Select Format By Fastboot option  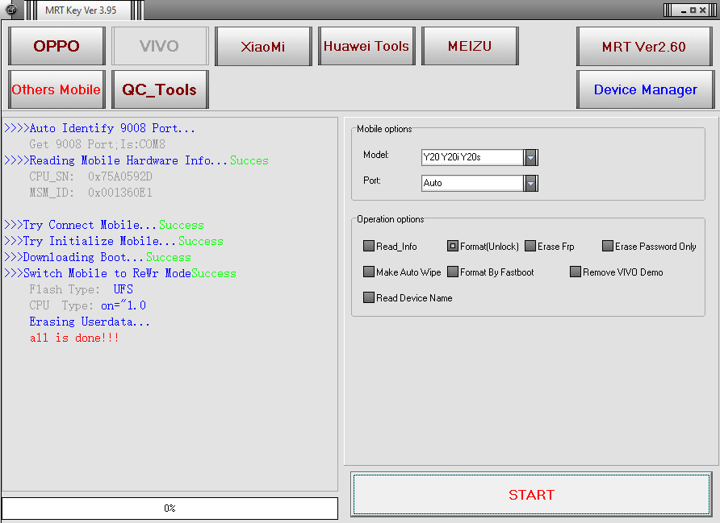pyautogui.click(x=453, y=272)
